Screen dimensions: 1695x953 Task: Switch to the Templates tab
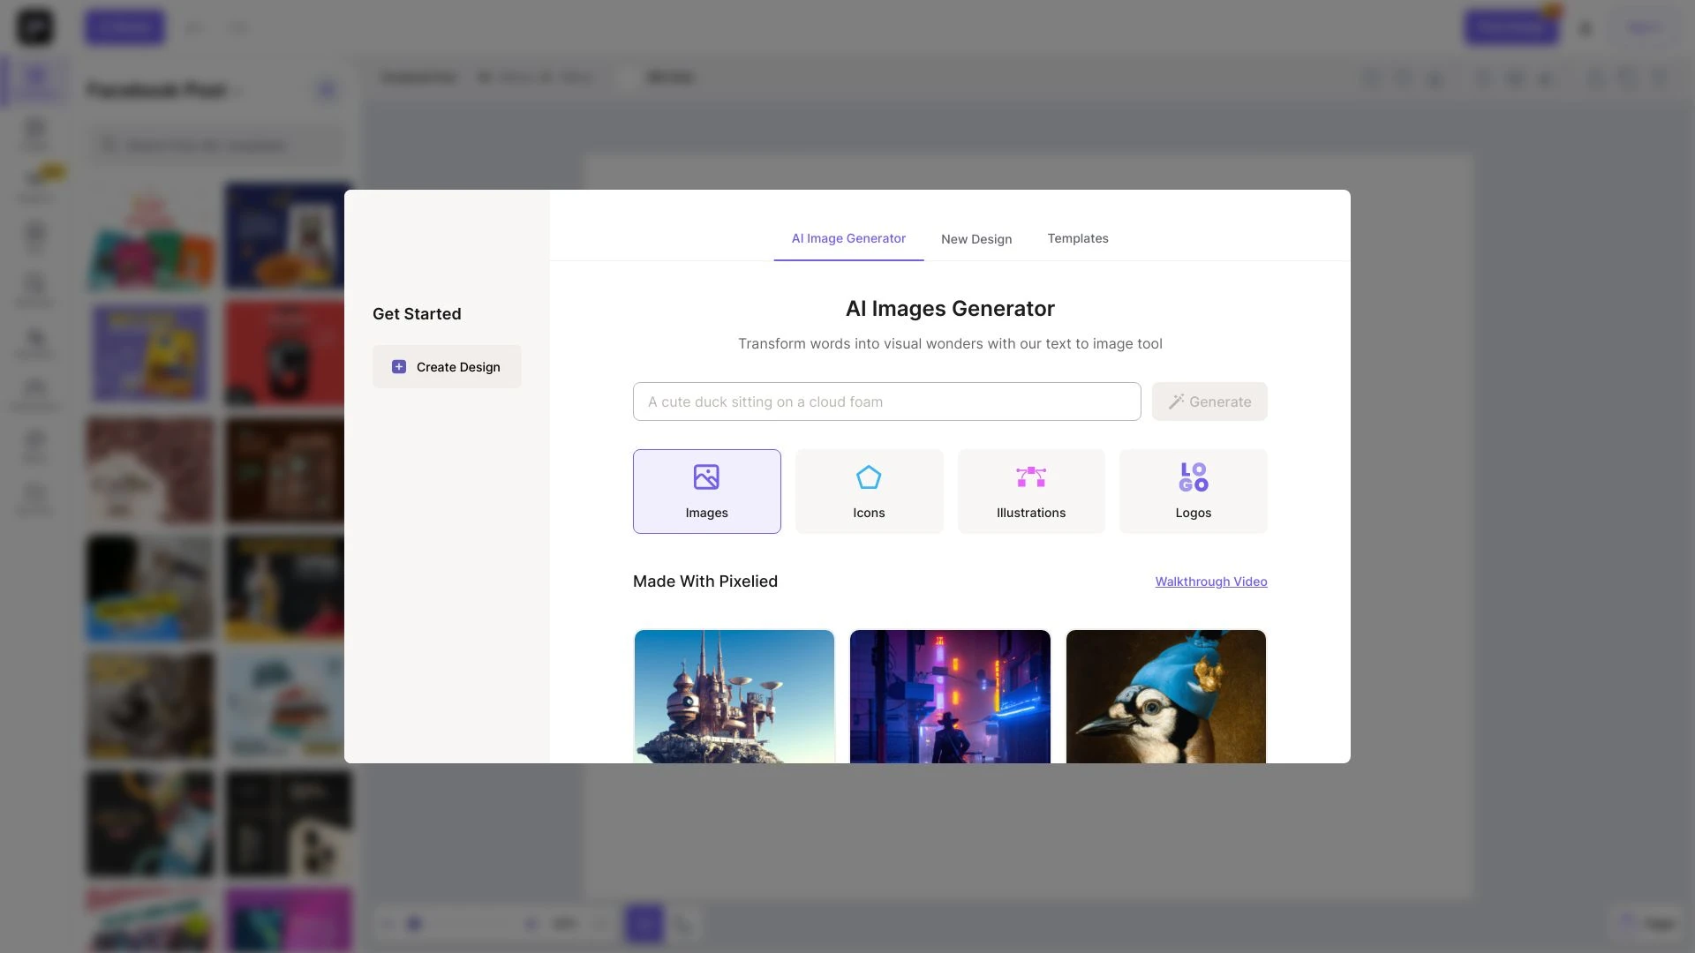point(1078,238)
